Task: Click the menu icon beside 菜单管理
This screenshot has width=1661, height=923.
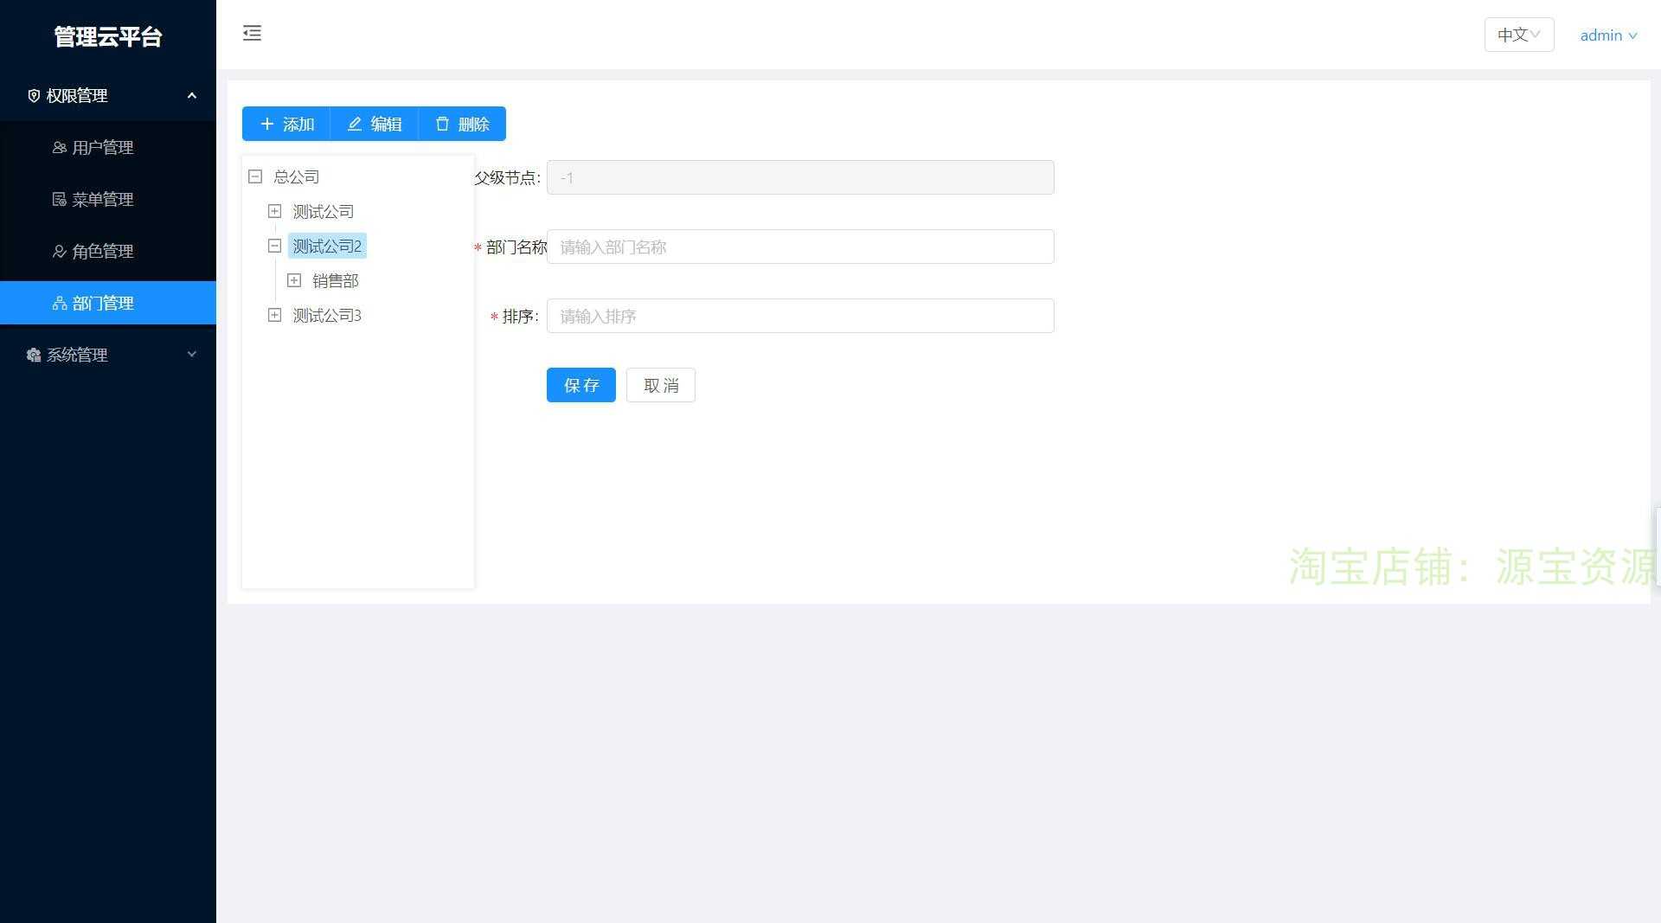Action: tap(60, 200)
